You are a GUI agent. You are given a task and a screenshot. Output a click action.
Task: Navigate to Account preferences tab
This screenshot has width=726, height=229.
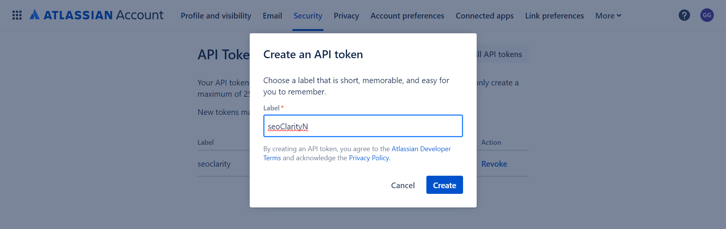[407, 16]
